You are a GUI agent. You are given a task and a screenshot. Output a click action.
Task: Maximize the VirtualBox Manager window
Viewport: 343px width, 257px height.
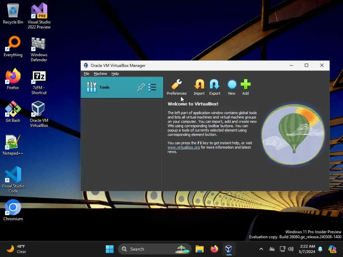pos(306,65)
